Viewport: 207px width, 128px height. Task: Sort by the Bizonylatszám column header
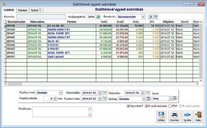(x=16, y=22)
